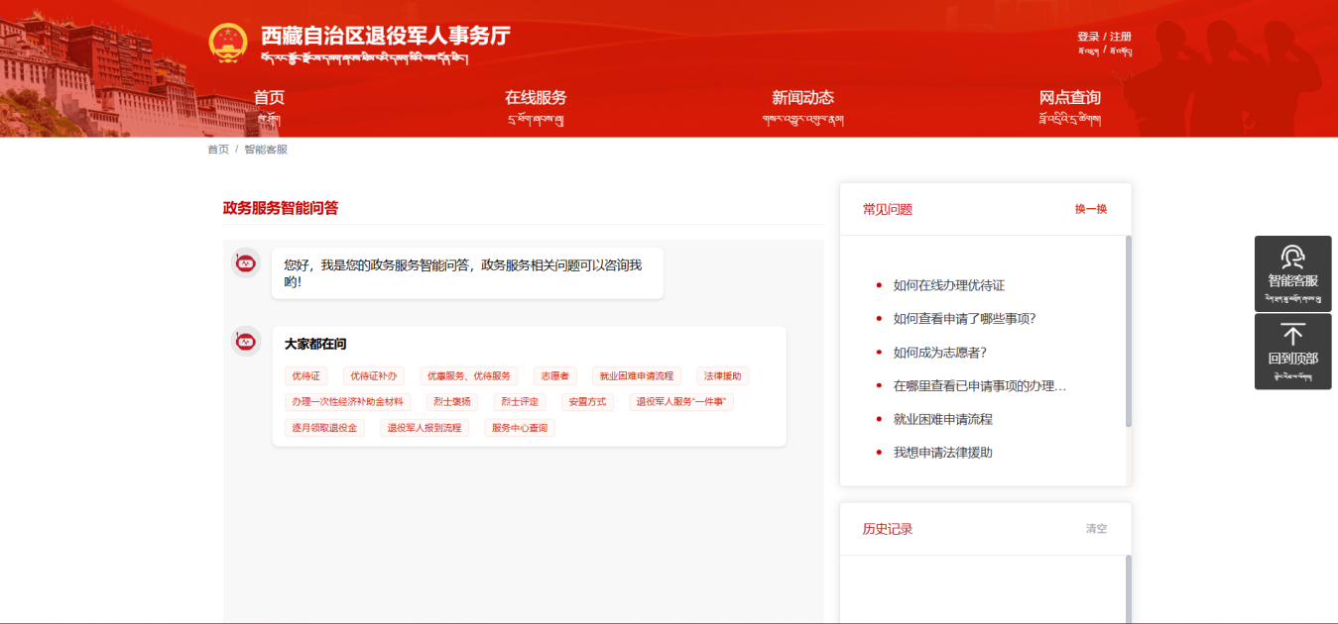Choose the 法律援助 quick question tag
Screen dimensions: 1338x624
click(x=723, y=376)
